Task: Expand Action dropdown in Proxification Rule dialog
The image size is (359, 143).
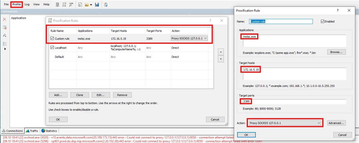Action: [x=319, y=123]
